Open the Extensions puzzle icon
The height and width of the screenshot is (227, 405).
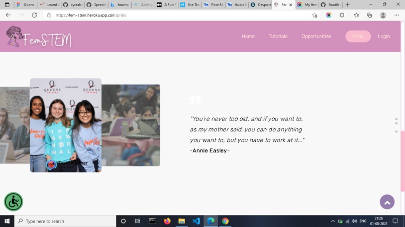[342, 15]
